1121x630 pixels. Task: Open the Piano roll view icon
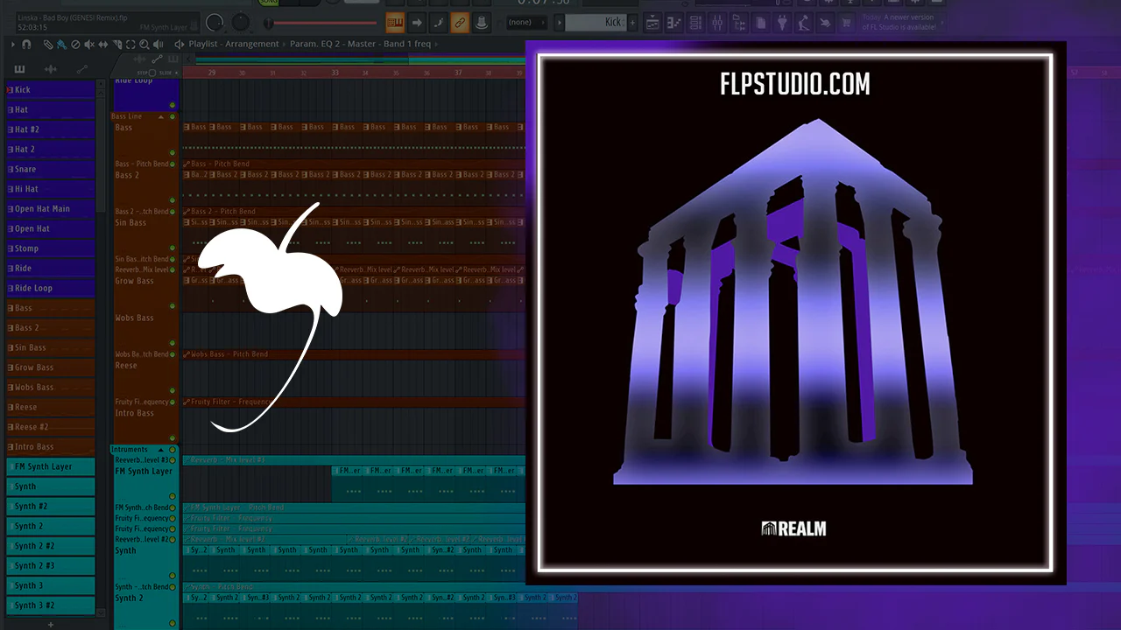coord(674,23)
